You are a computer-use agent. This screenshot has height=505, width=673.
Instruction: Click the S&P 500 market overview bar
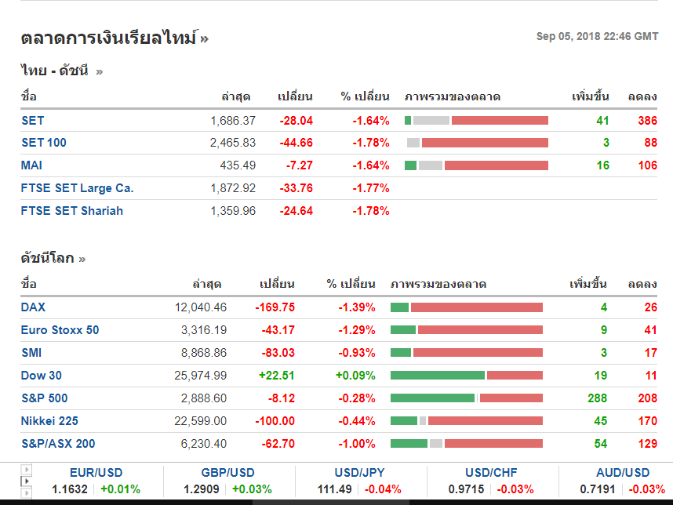click(x=466, y=398)
